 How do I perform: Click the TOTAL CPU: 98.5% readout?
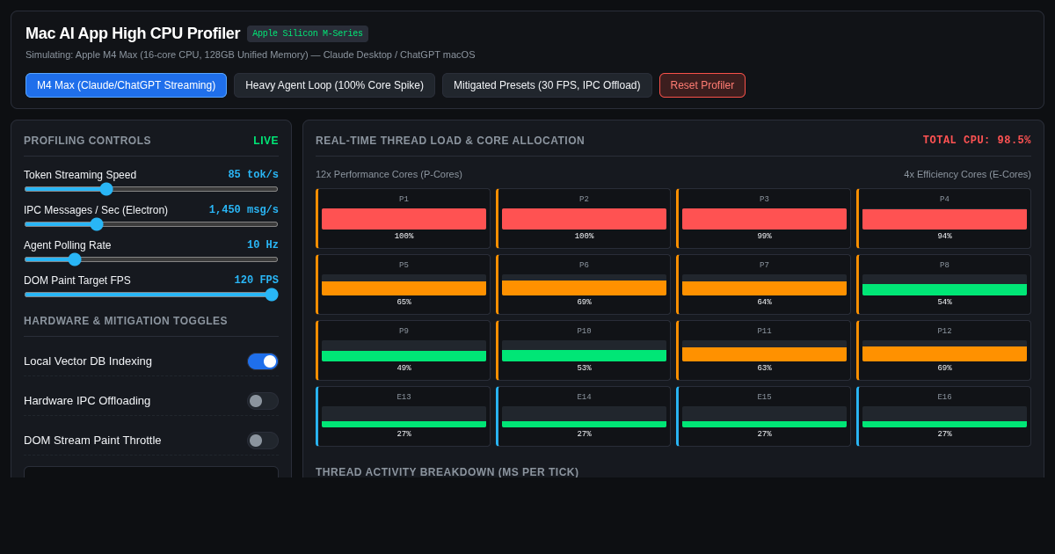[x=977, y=141]
